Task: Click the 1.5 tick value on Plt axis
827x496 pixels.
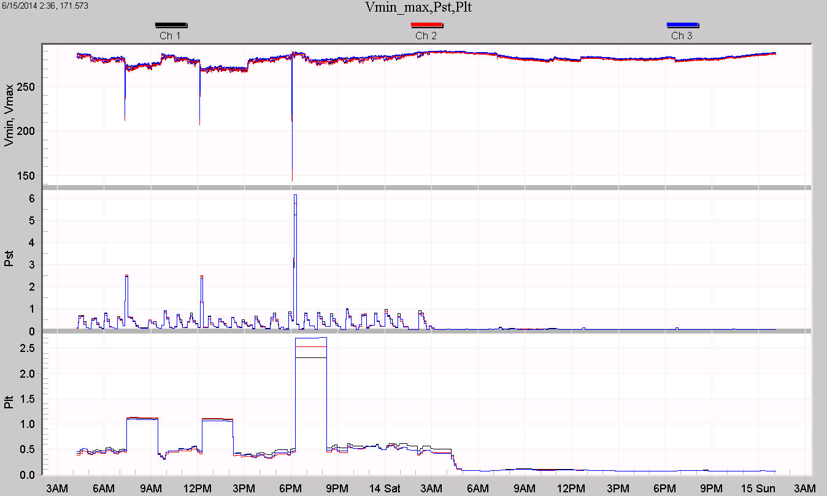Action: 26,399
